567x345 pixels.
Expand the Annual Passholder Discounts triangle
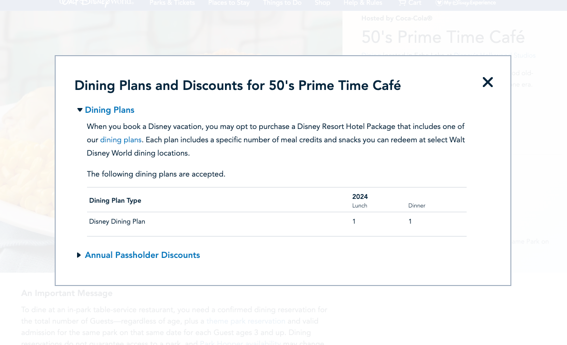(79, 255)
